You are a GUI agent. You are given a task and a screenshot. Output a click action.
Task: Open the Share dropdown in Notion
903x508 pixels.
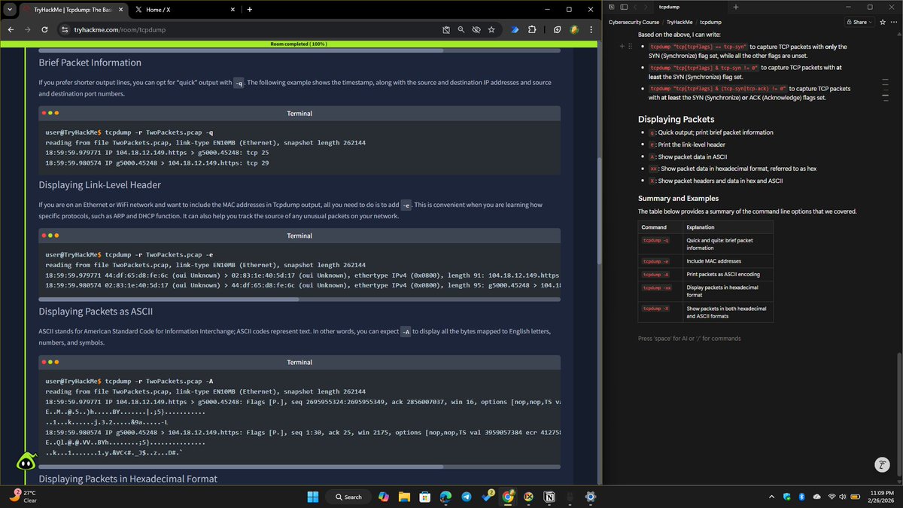point(859,22)
